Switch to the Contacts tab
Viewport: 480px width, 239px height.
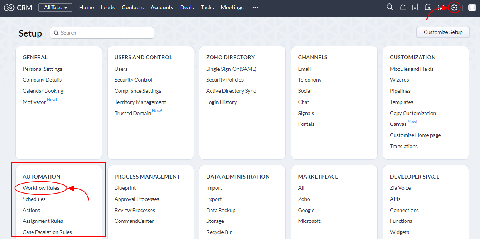coord(132,7)
